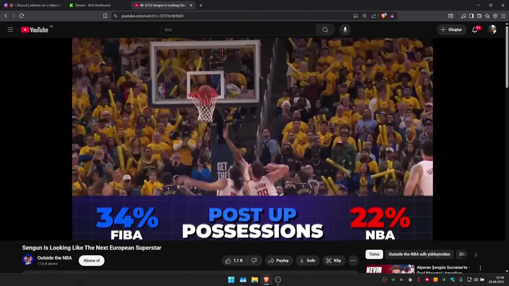Click the video title Sengun Is Looking Like

(92, 247)
